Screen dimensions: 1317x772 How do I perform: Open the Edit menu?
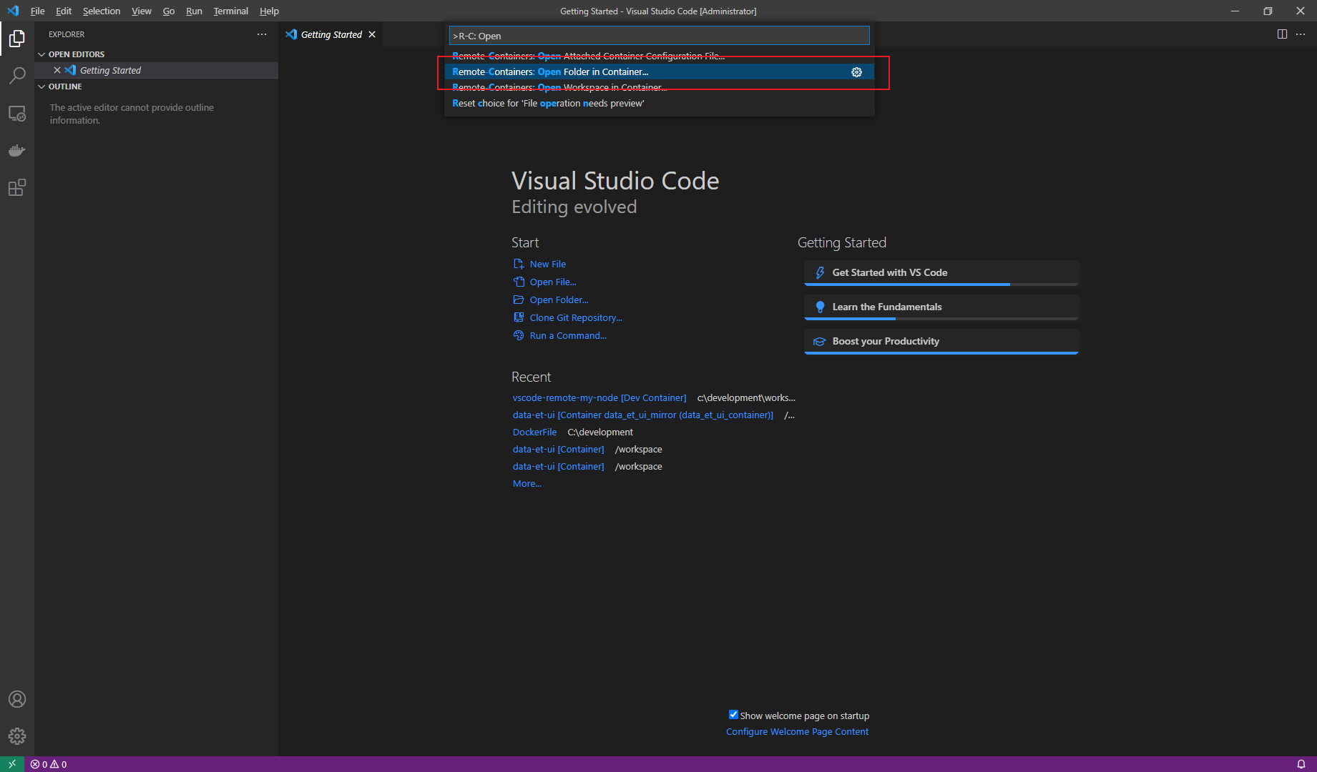coord(64,11)
